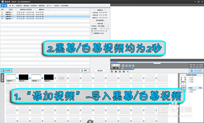Expand the preview panel collapse handle
Screen dimensions: 204x123
[157, 63]
